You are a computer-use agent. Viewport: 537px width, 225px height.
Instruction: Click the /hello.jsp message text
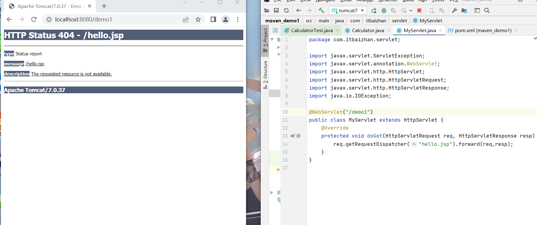click(35, 64)
